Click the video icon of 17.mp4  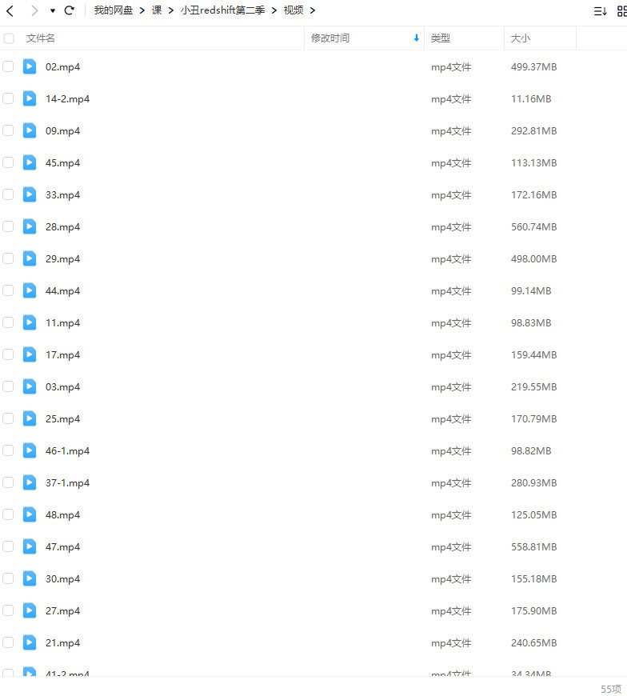pos(30,354)
